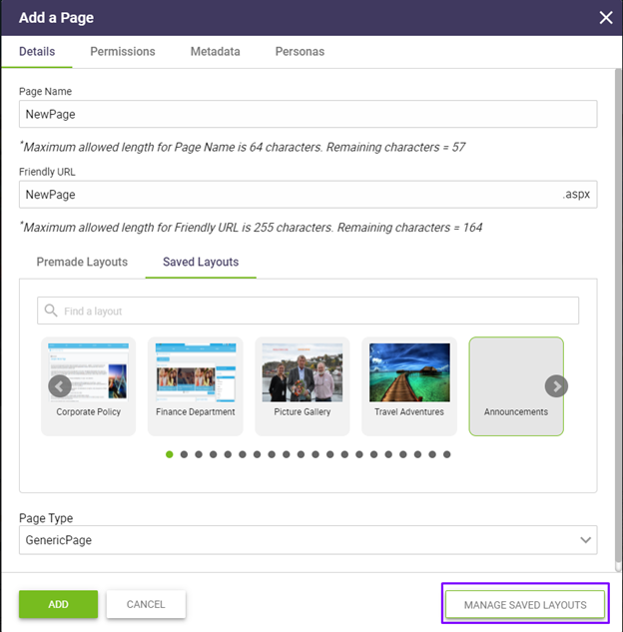
Task: Click the right carousel arrow
Action: click(x=556, y=386)
